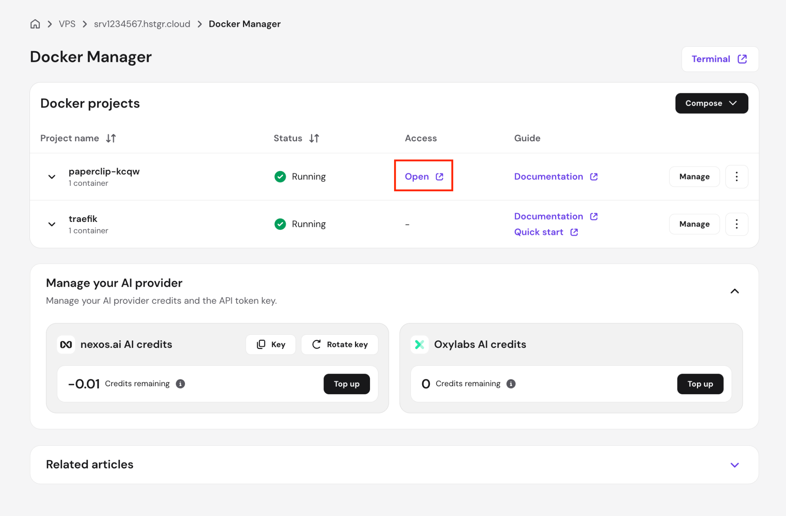Navigate to VPS in the breadcrumb
786x516 pixels.
[67, 23]
